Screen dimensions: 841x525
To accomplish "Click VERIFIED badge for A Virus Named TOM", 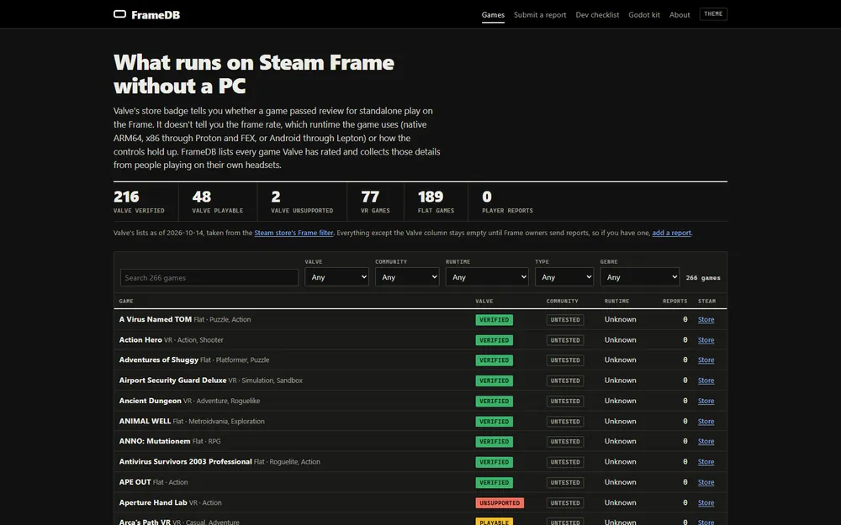I will pyautogui.click(x=494, y=320).
